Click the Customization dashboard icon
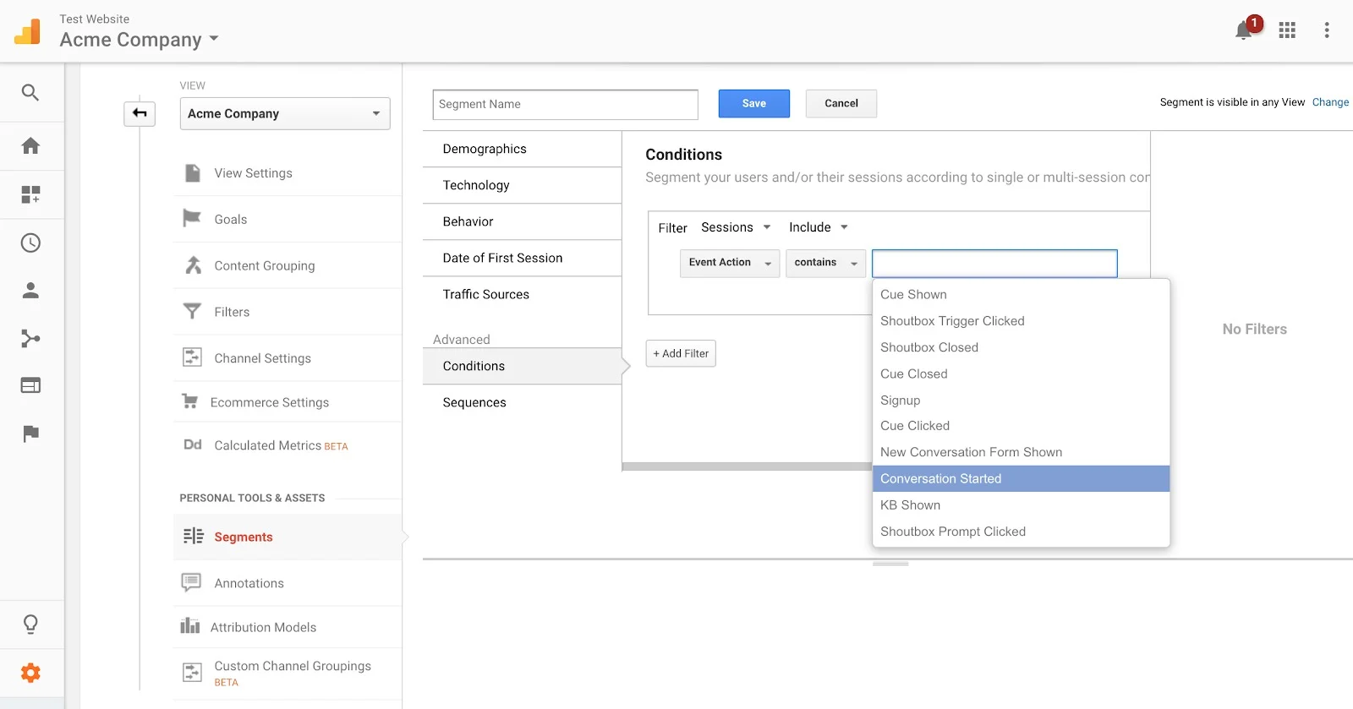This screenshot has width=1353, height=709. pyautogui.click(x=30, y=194)
